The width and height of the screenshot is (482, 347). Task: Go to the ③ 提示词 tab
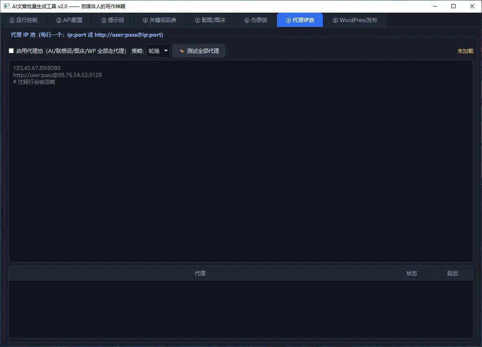tap(113, 20)
